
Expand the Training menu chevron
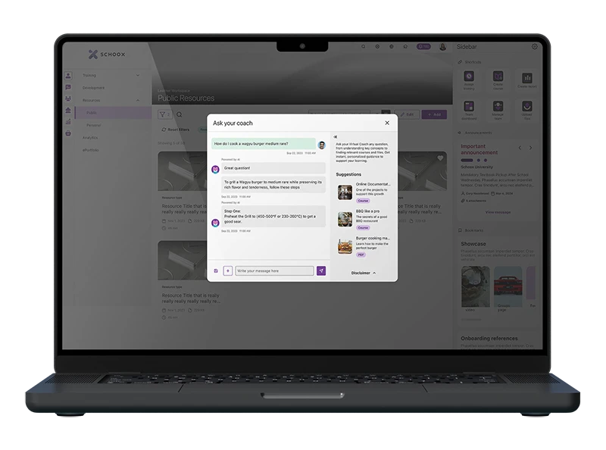click(x=137, y=76)
